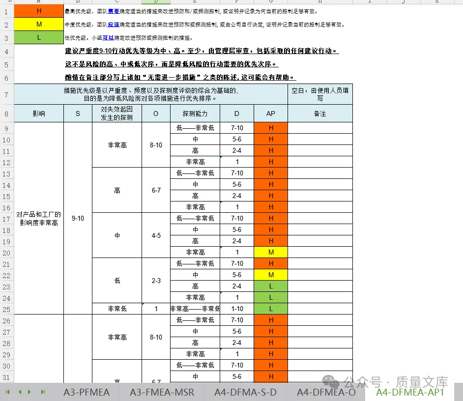Screen dimensions: 463x401
Task: Select the green L AP cell in row 24
Action: (271, 297)
